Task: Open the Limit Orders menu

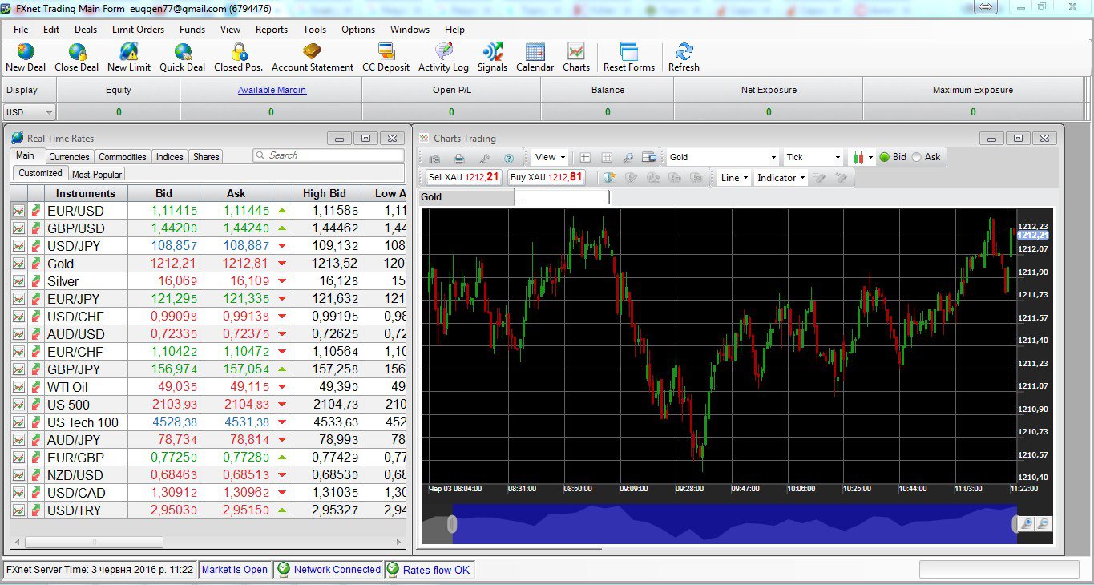Action: point(138,30)
